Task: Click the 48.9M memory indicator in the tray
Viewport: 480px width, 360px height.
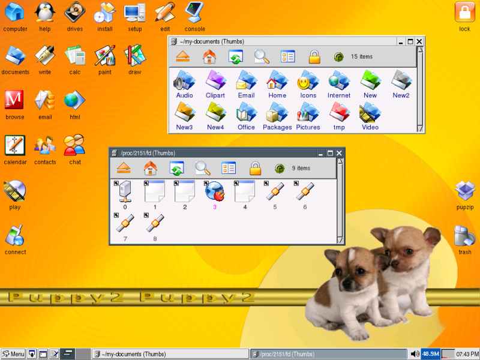Action: coord(431,354)
